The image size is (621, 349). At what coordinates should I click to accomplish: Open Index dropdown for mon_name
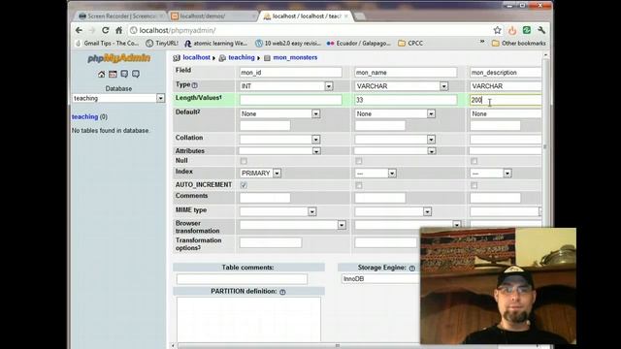tap(376, 174)
